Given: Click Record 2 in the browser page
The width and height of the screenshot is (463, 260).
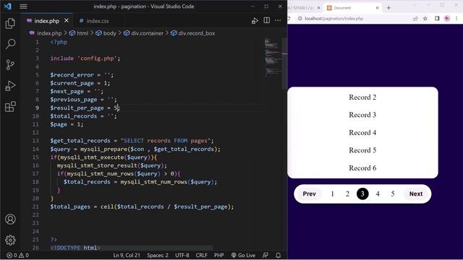Looking at the screenshot, I should [362, 97].
